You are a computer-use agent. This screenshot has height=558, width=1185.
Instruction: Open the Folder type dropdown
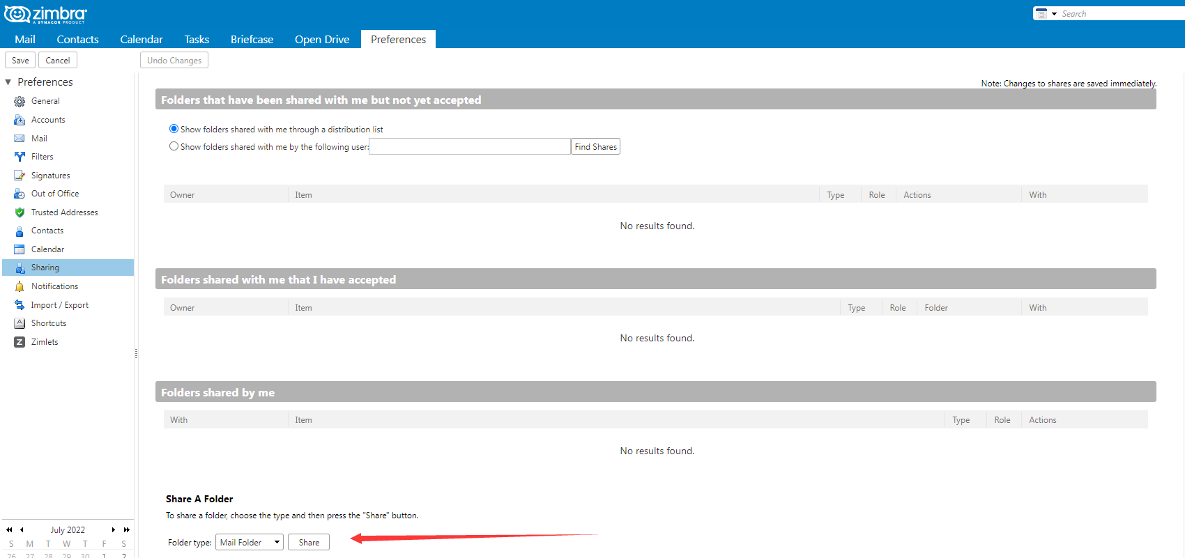pos(250,542)
